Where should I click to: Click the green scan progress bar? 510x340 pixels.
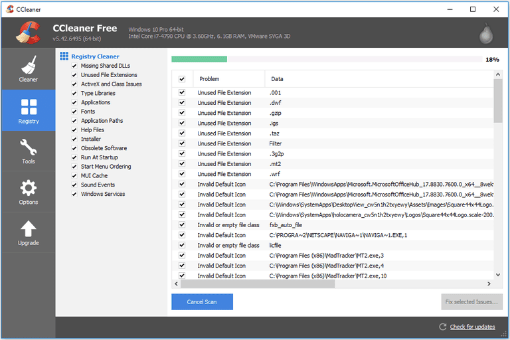tap(199, 59)
